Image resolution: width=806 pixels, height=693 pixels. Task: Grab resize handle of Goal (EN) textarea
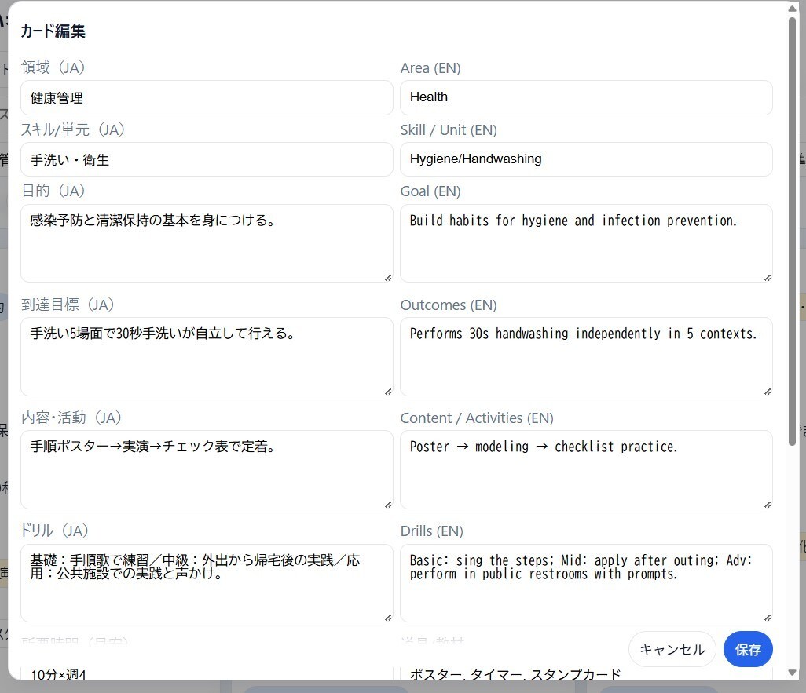coord(768,278)
